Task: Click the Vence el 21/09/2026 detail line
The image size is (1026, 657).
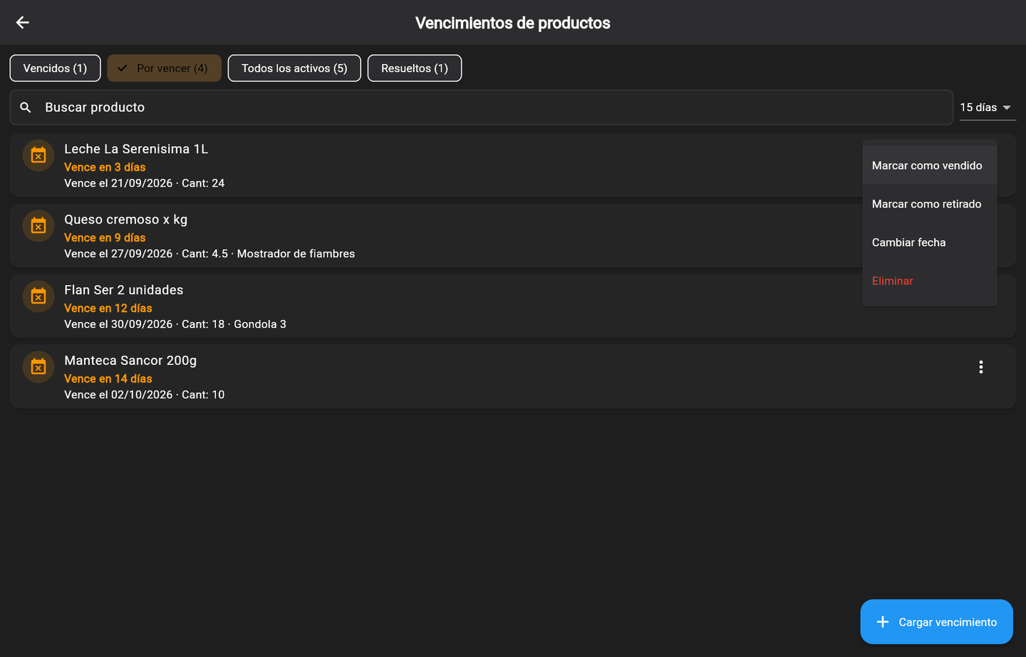Action: tap(145, 183)
